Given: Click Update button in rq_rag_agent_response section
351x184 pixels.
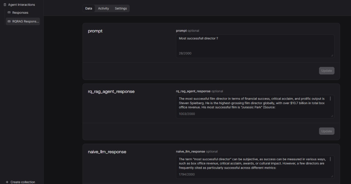Looking at the screenshot, I should click(327, 131).
